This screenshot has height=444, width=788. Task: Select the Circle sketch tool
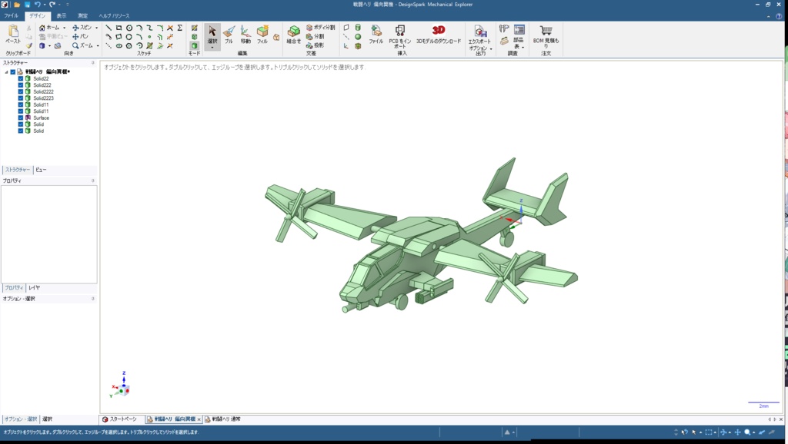(129, 28)
